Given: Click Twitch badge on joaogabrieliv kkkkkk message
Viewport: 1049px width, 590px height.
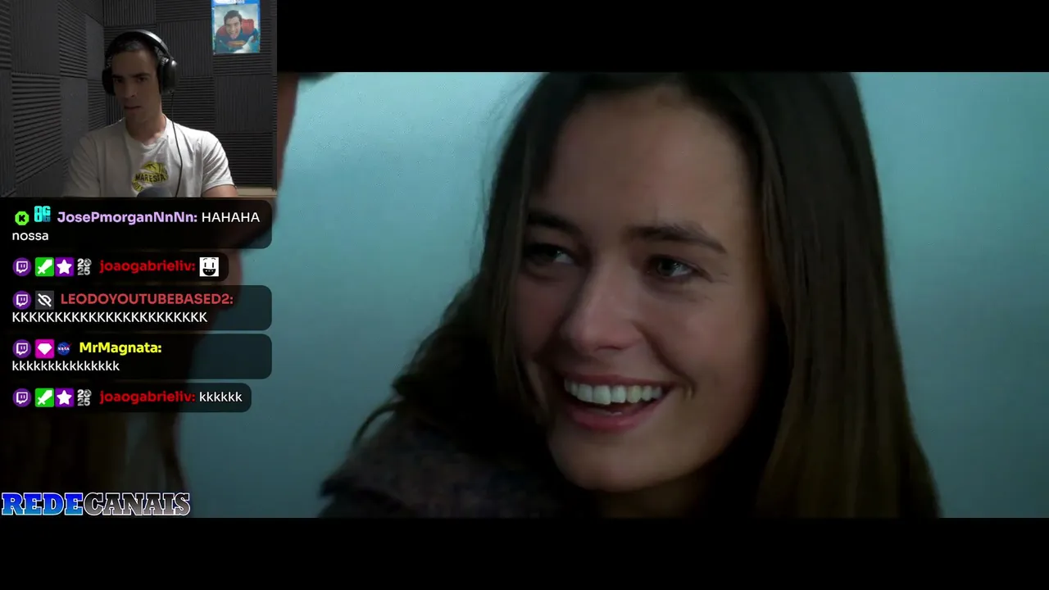Looking at the screenshot, I should point(22,398).
